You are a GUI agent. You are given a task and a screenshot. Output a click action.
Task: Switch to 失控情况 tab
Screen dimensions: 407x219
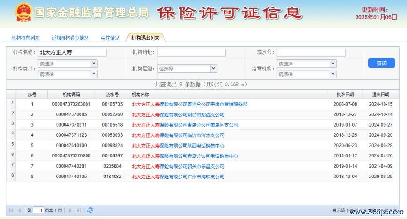[x=110, y=38]
